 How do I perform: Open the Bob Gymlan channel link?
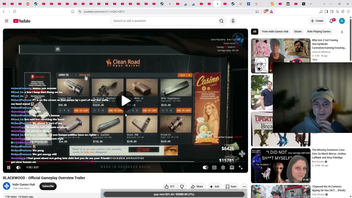coord(318,162)
